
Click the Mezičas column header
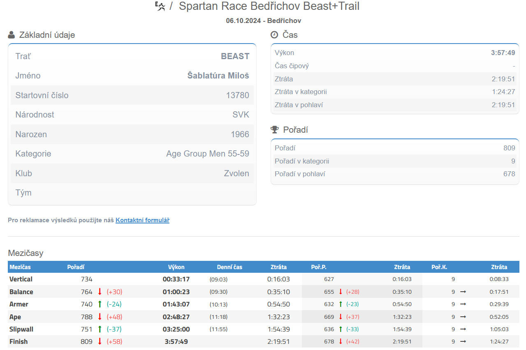(20, 267)
